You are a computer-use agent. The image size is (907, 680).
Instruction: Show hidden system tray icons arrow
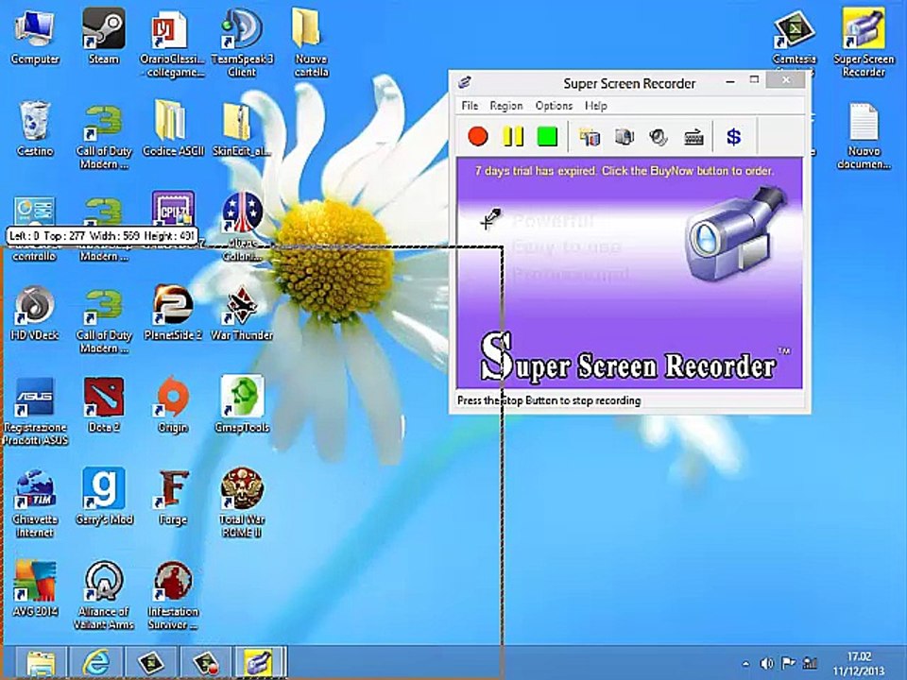746,664
